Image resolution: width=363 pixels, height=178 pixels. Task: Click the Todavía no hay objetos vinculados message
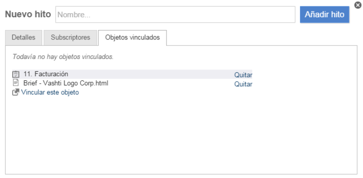63,57
